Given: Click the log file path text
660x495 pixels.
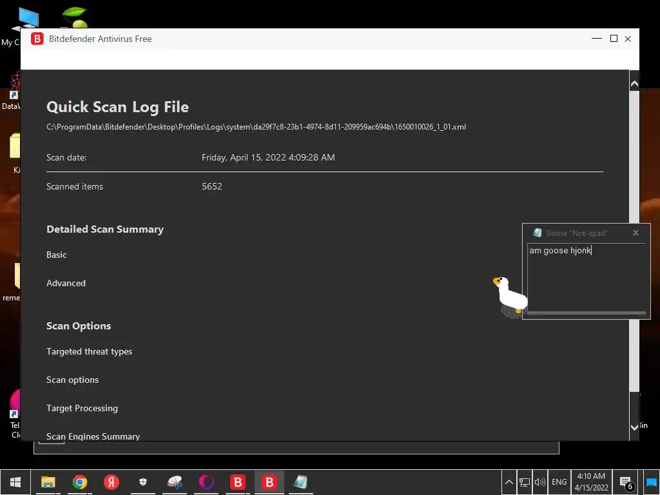Looking at the screenshot, I should (x=256, y=127).
